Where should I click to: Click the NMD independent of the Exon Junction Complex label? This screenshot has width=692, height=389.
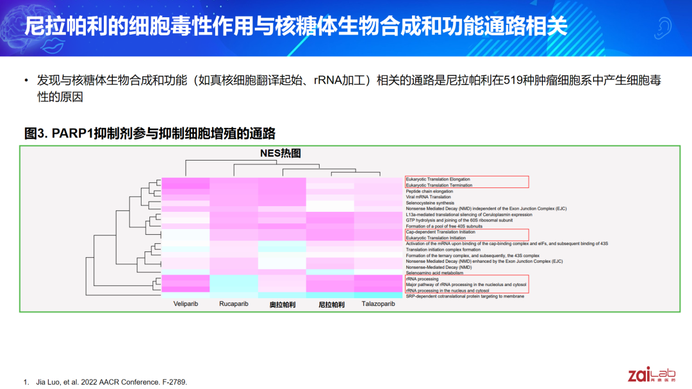[486, 209]
